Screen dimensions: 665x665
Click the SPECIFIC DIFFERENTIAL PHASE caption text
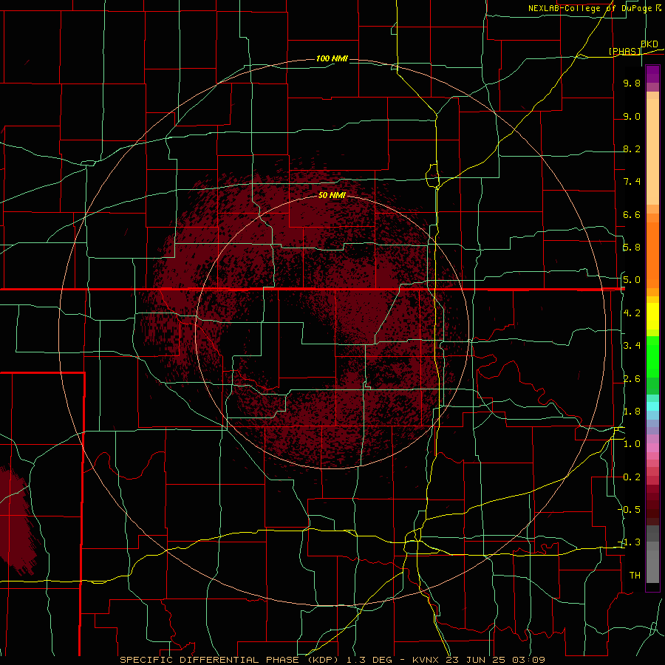tap(210, 660)
